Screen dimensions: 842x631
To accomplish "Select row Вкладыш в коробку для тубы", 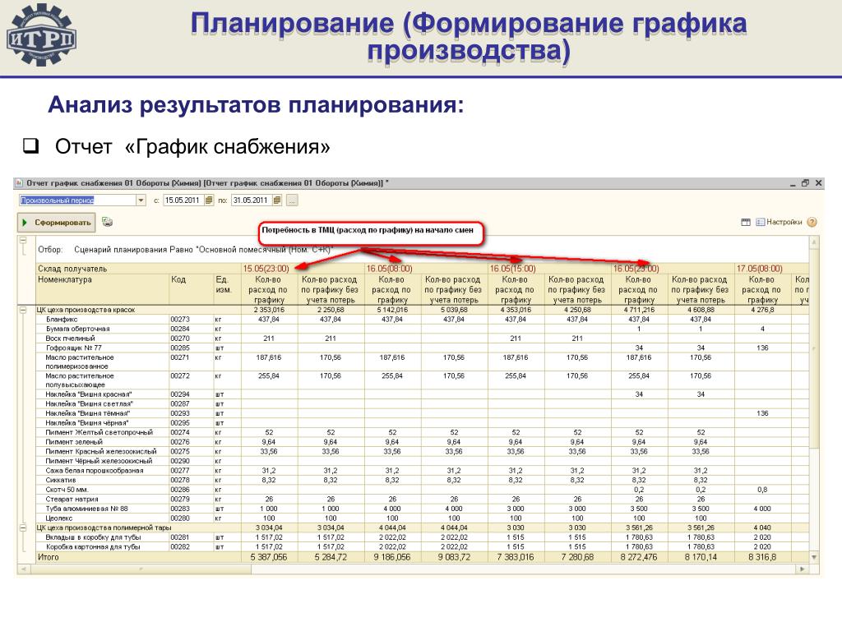I will [x=94, y=537].
